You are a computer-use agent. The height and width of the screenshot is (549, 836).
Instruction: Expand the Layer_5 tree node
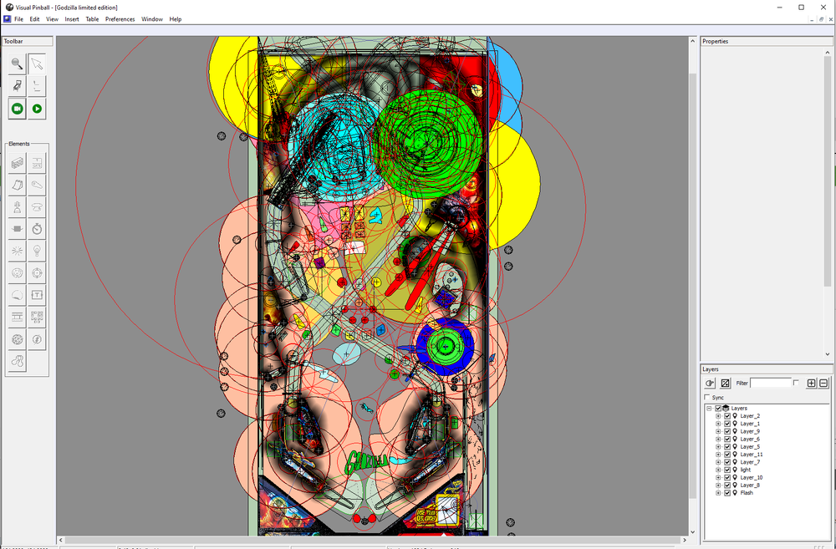[x=718, y=447]
